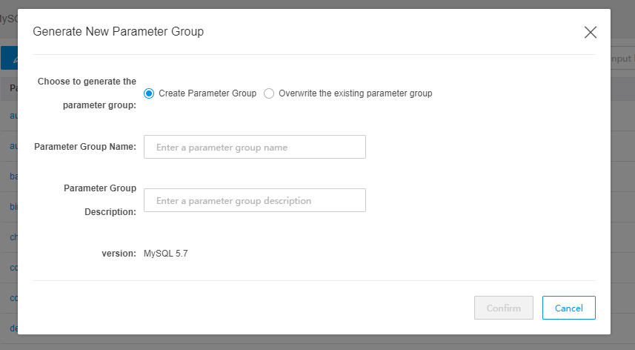Image resolution: width=635 pixels, height=350 pixels.
Task: Click the dialog title Generate New Parameter Group
Action: point(118,31)
